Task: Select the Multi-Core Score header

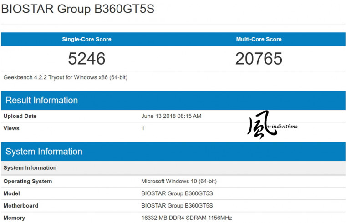Action: point(259,39)
